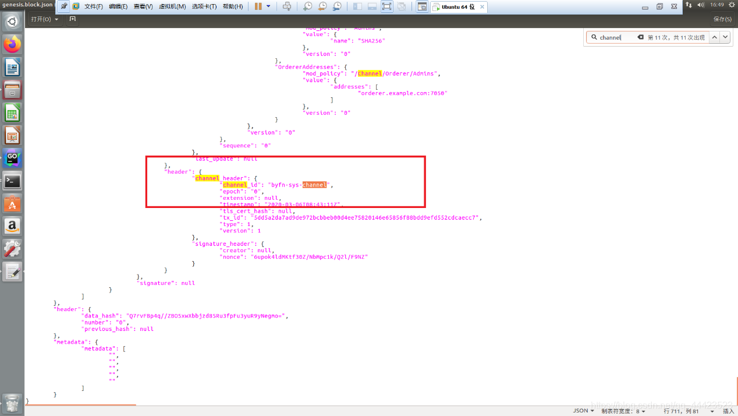This screenshot has height=416, width=738.
Task: Click the "creator": null line
Action: click(247, 251)
